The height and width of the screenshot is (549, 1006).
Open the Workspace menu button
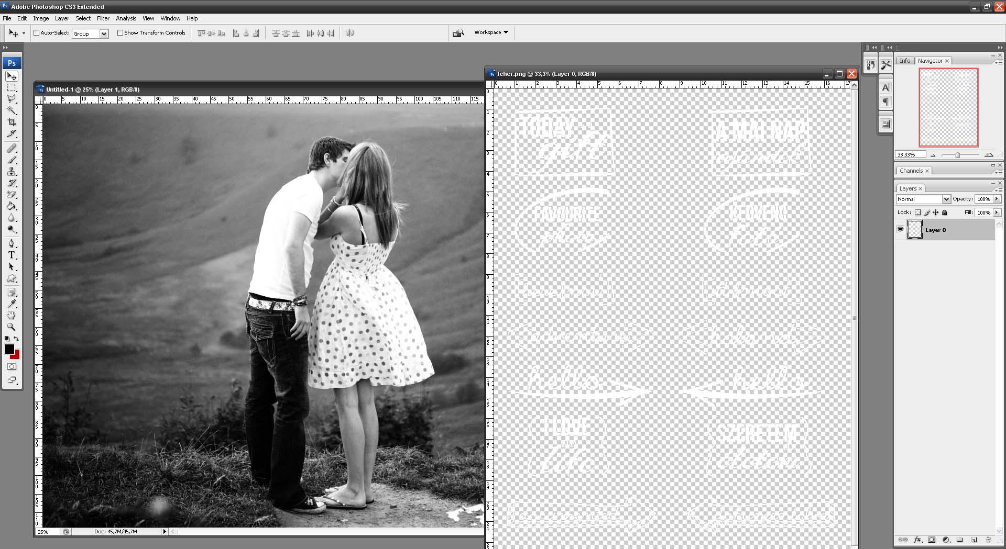(x=491, y=32)
